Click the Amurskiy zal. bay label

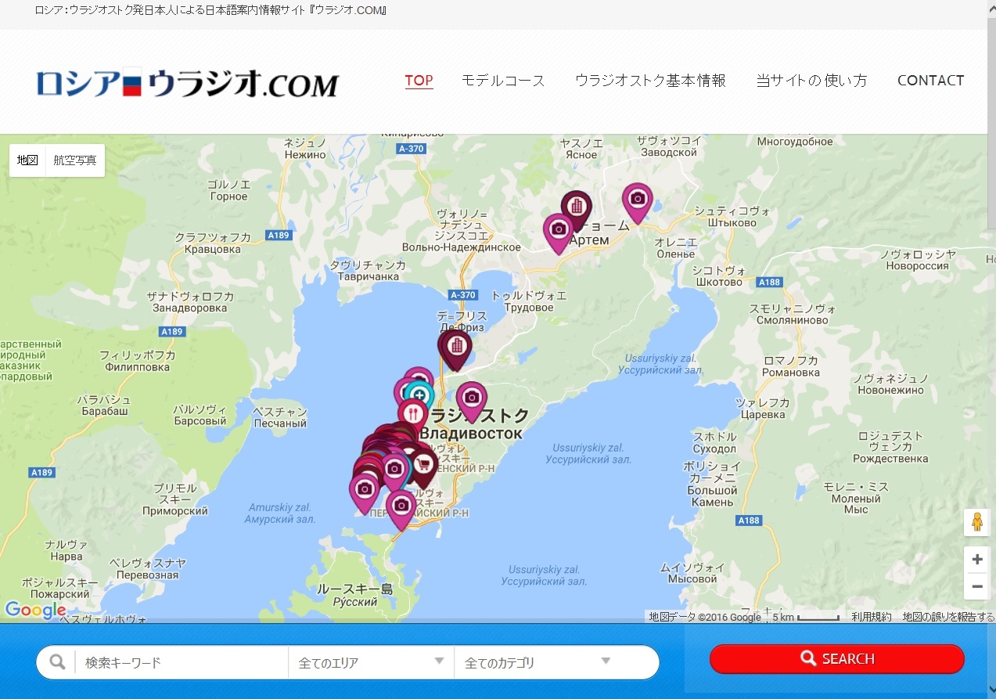coord(280,513)
